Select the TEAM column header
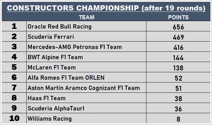 coord(86,17)
